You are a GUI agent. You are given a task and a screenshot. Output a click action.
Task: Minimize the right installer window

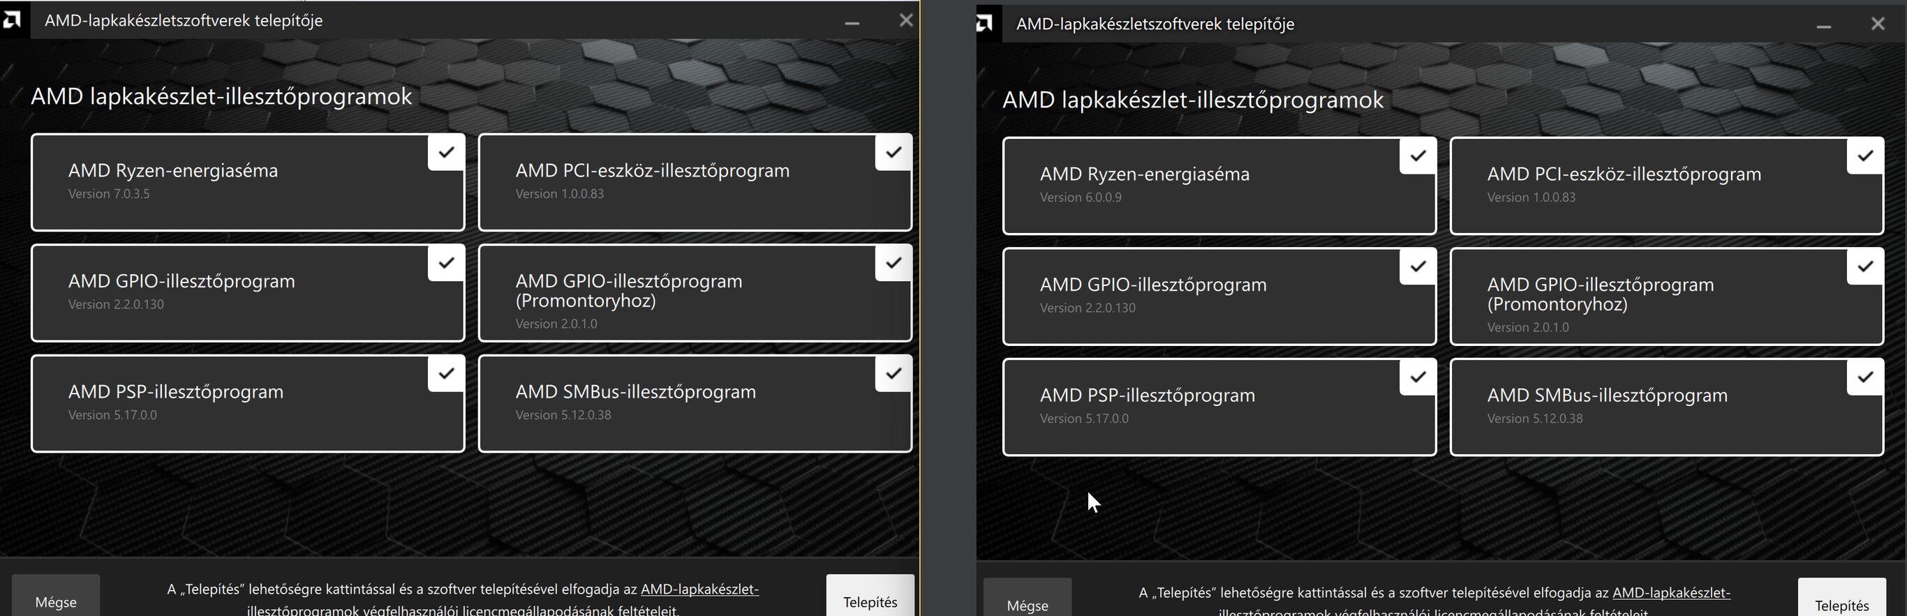tap(1824, 25)
